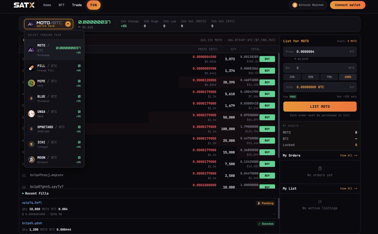Click the BLUE Bluemoon token icon

[31, 98]
